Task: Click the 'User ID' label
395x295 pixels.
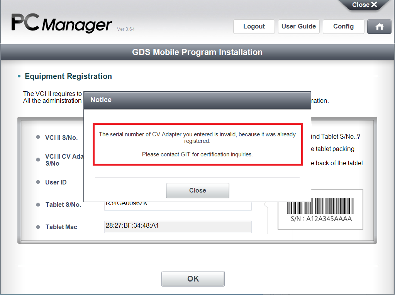Action: 56,182
